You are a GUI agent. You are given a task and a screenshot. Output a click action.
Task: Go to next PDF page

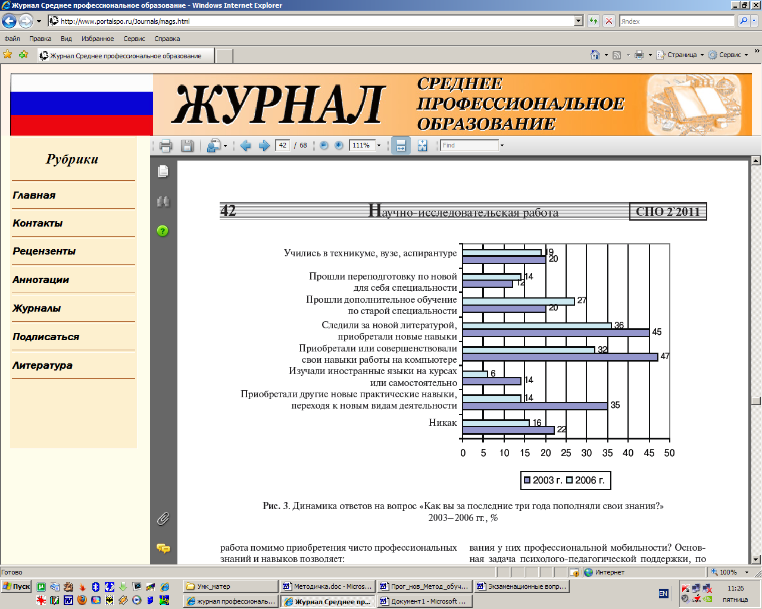pos(264,146)
